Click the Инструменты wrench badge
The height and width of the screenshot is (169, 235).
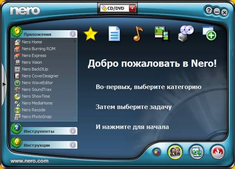(x=17, y=129)
